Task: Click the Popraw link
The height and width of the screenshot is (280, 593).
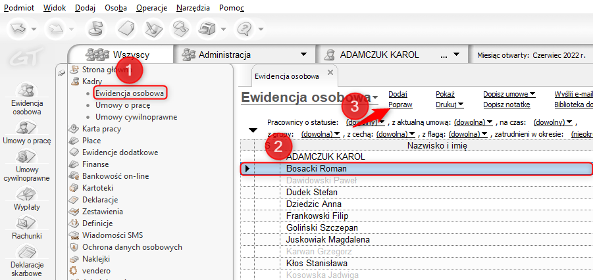Action: point(401,105)
